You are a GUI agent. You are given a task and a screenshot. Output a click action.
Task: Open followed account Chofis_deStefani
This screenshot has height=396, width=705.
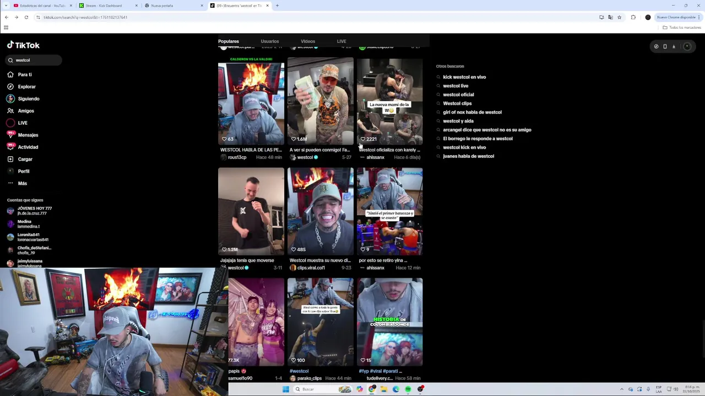pyautogui.click(x=29, y=250)
